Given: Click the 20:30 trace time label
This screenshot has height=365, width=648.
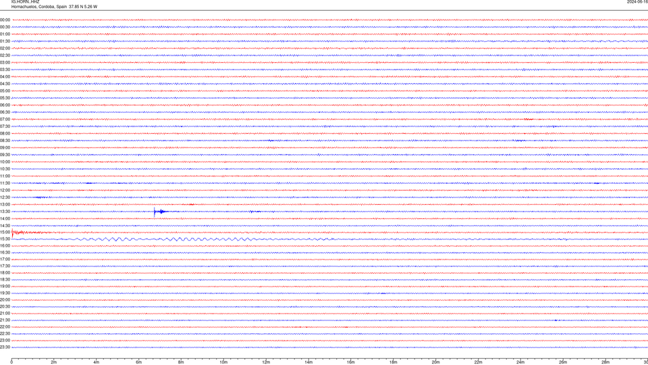Looking at the screenshot, I should 5,307.
